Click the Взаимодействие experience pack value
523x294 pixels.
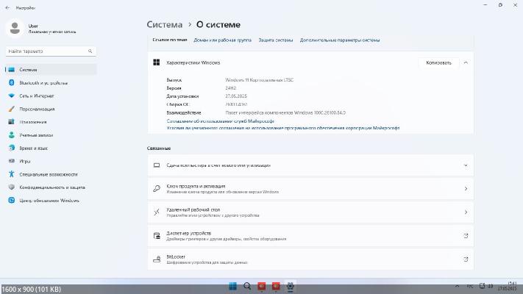[285, 112]
